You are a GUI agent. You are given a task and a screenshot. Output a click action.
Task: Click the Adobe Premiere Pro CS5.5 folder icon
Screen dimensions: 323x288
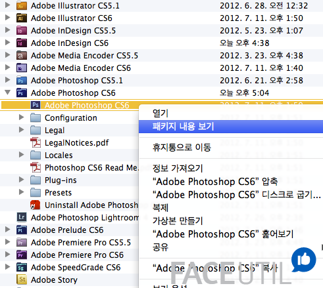tap(22, 243)
